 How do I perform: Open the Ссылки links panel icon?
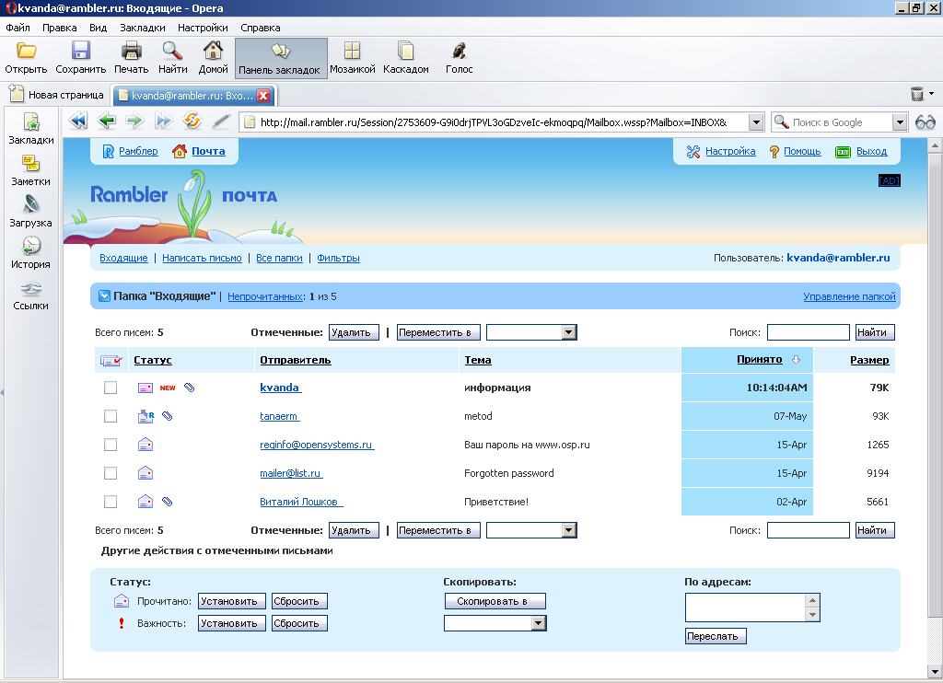pyautogui.click(x=30, y=289)
